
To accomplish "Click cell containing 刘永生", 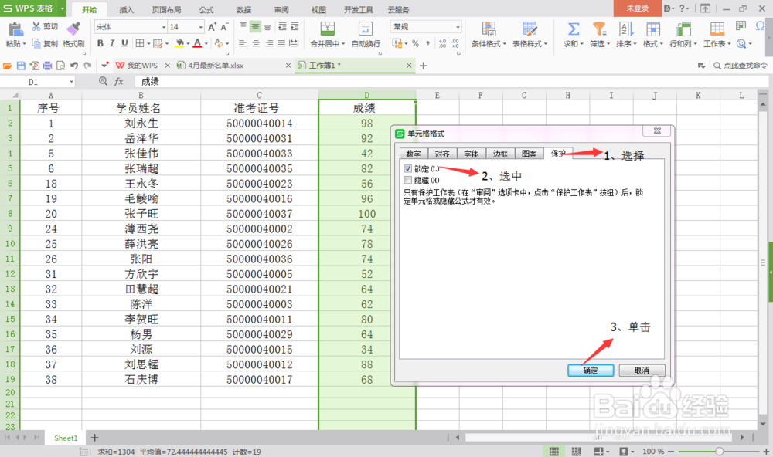I will click(141, 123).
